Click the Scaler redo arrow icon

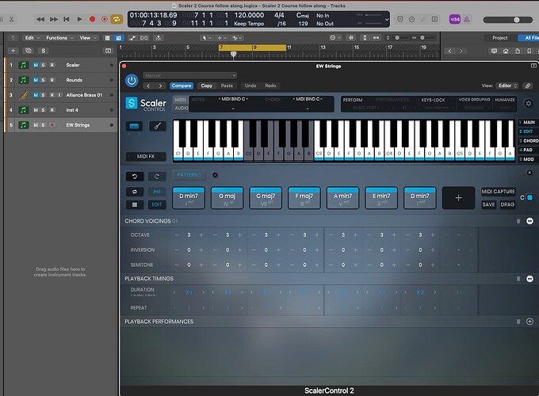157,177
